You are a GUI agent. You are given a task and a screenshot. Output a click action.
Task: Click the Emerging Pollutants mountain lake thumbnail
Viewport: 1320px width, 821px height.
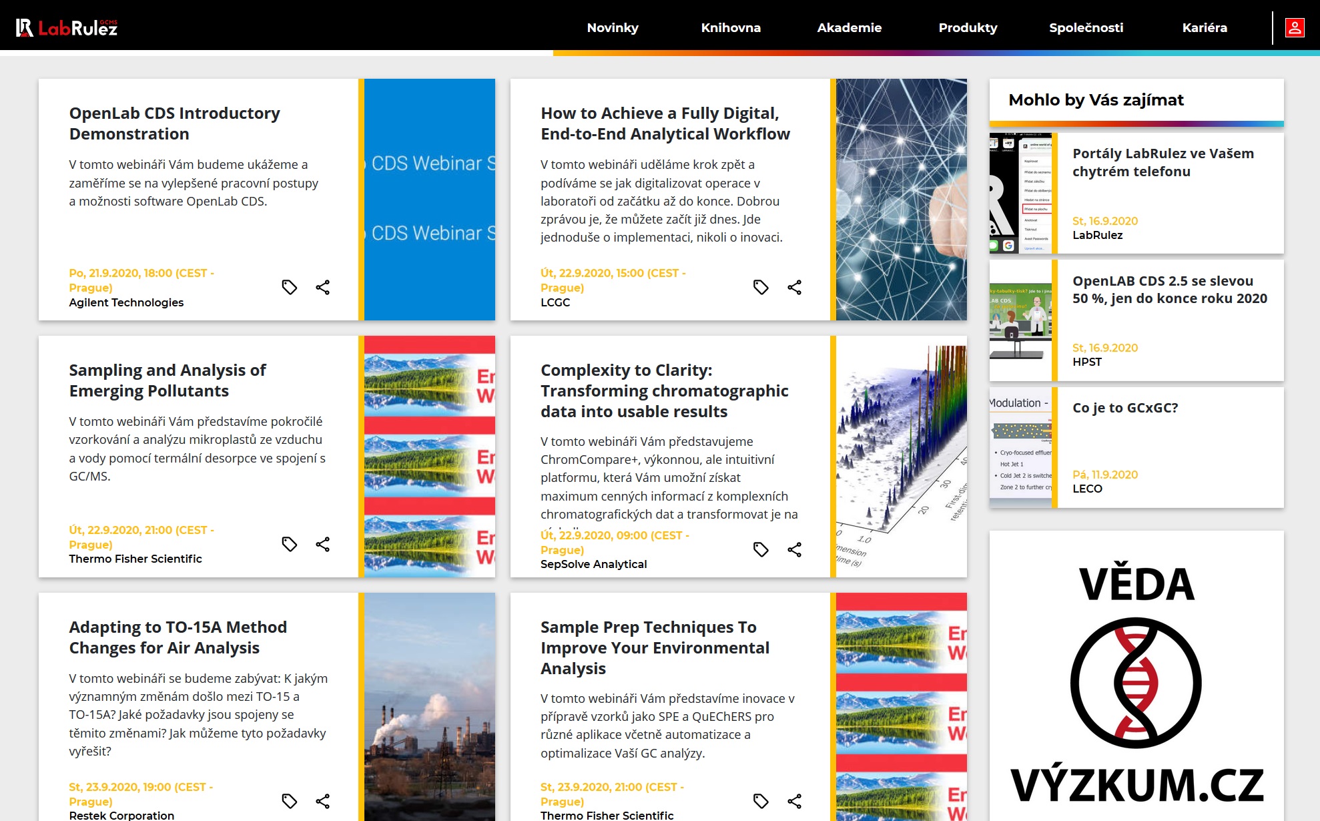[x=430, y=457]
